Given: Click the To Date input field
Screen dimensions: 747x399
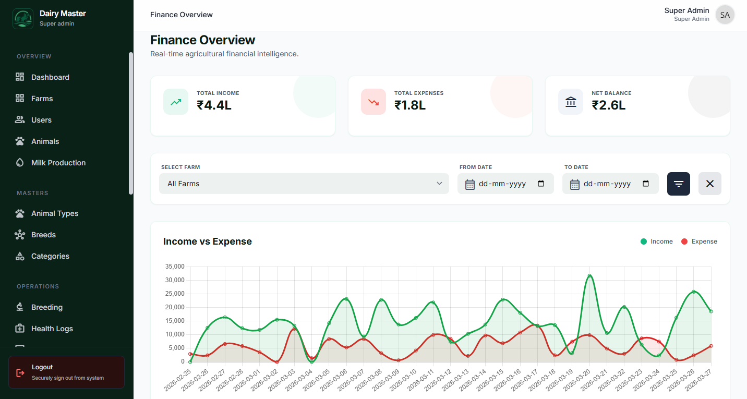Looking at the screenshot, I should click(607, 184).
